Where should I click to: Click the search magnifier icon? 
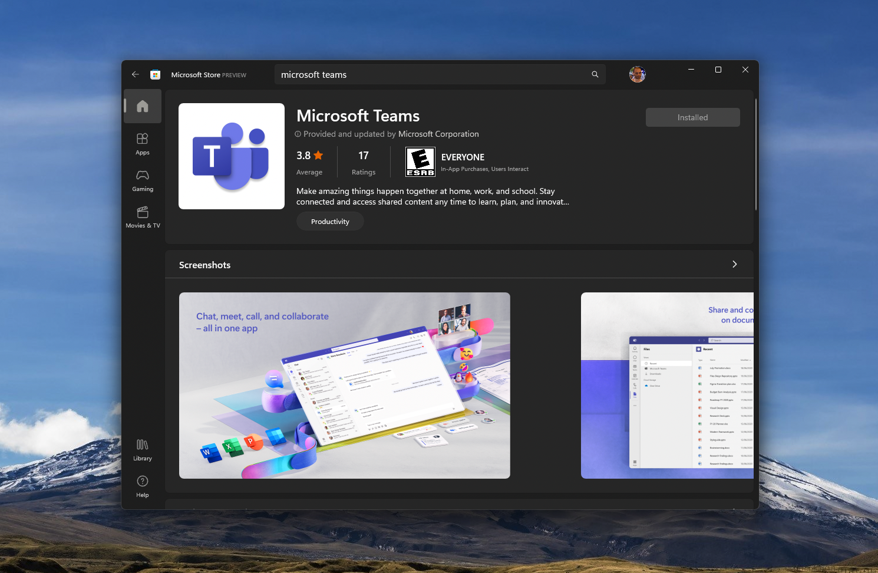pyautogui.click(x=595, y=75)
